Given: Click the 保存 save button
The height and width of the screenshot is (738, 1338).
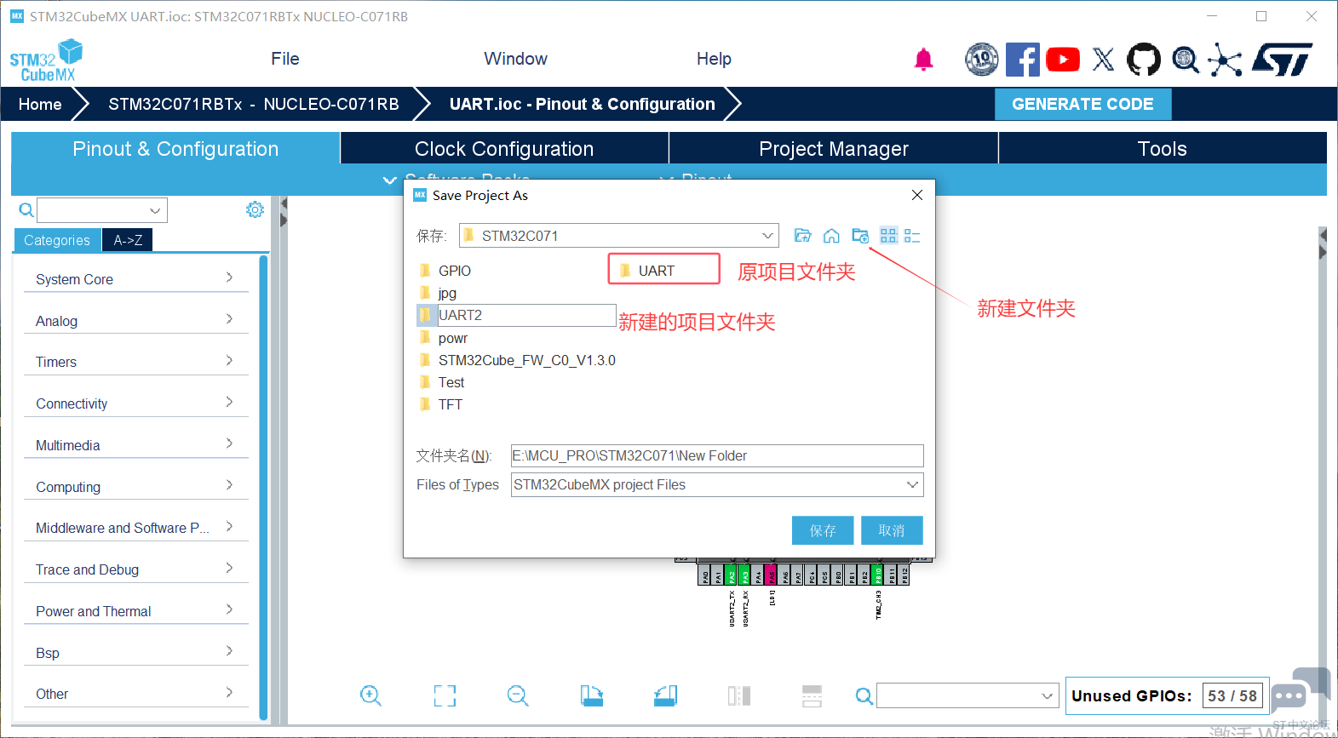Looking at the screenshot, I should 822,530.
